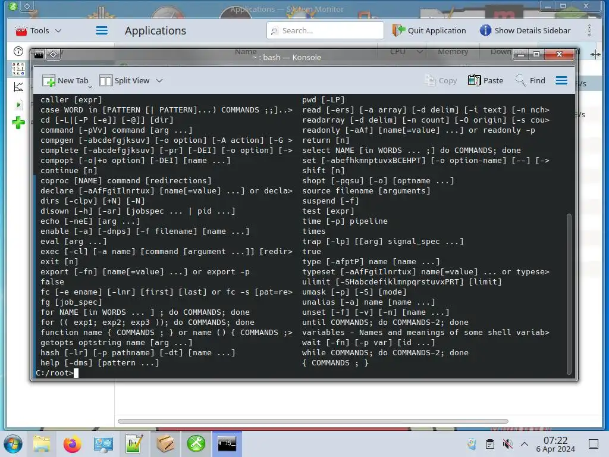Viewport: 609px width, 457px height.
Task: Click Quit Application in System Monitor
Action: click(429, 30)
